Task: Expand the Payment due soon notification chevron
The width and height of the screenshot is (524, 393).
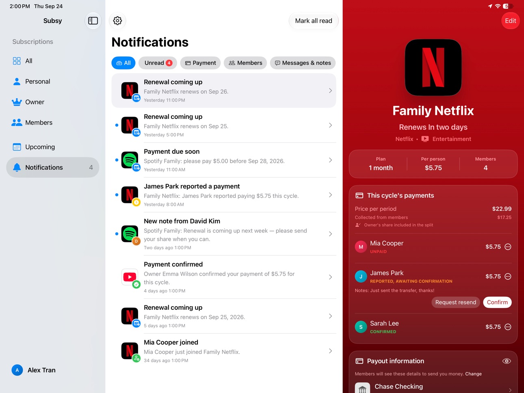Action: (x=330, y=160)
